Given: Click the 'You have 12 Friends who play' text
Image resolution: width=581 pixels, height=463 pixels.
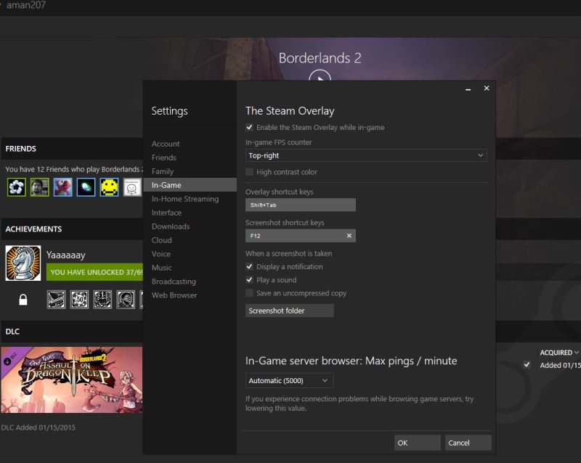Looking at the screenshot, I should pyautogui.click(x=74, y=169).
